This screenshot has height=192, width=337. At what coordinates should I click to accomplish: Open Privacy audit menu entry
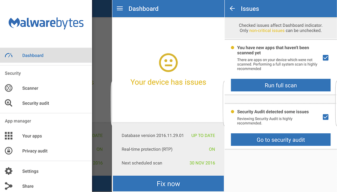[x=46, y=151]
